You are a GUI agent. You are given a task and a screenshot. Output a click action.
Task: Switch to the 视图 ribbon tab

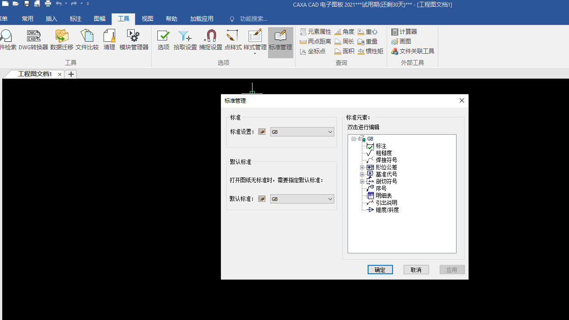[147, 19]
